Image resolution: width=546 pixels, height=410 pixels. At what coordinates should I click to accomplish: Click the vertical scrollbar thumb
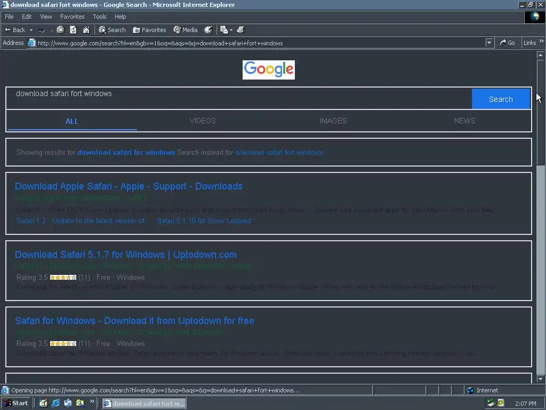[x=540, y=112]
